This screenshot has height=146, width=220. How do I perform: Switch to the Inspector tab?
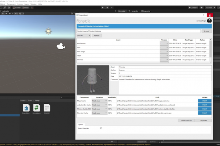click(x=146, y=11)
